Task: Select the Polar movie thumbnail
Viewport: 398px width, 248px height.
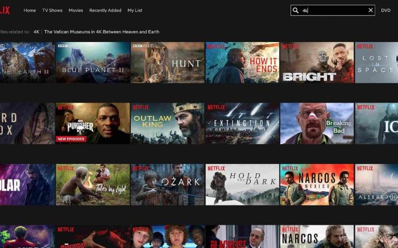Action: [x=27, y=184]
